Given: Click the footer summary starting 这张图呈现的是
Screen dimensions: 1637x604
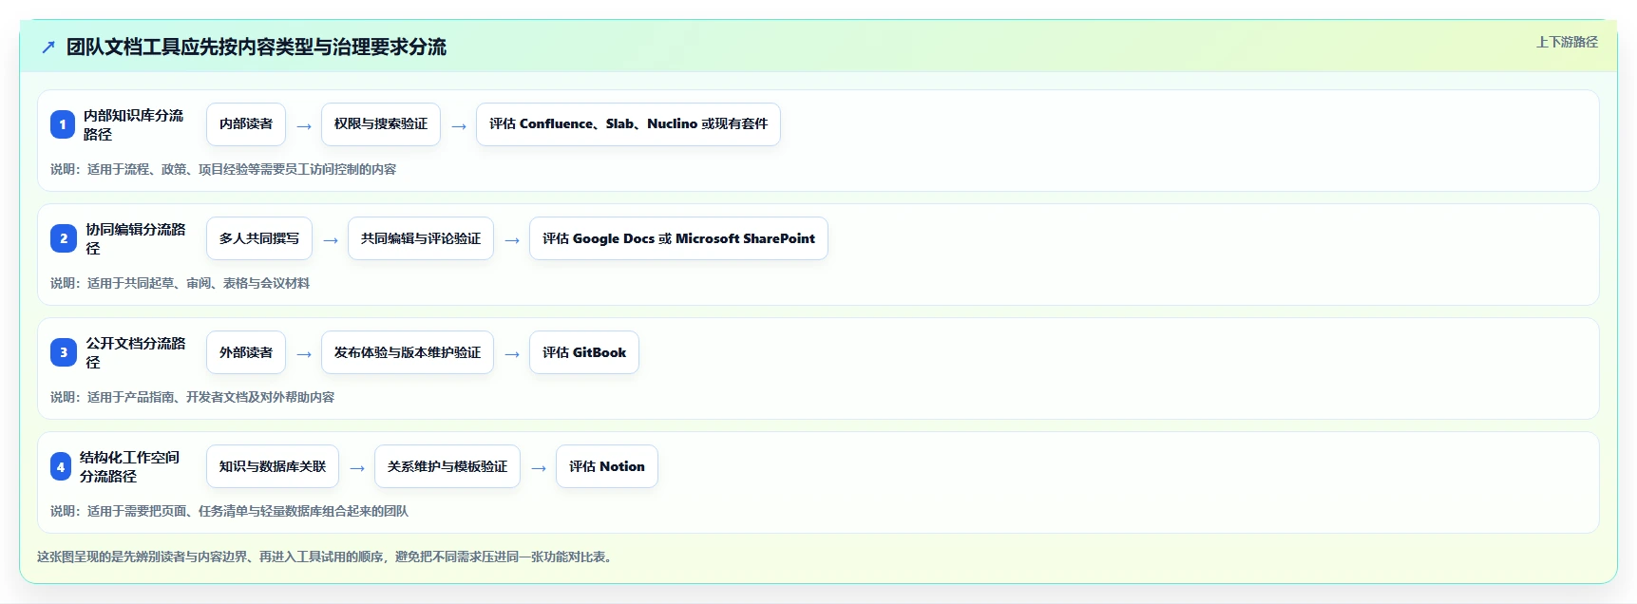Looking at the screenshot, I should pyautogui.click(x=326, y=557).
